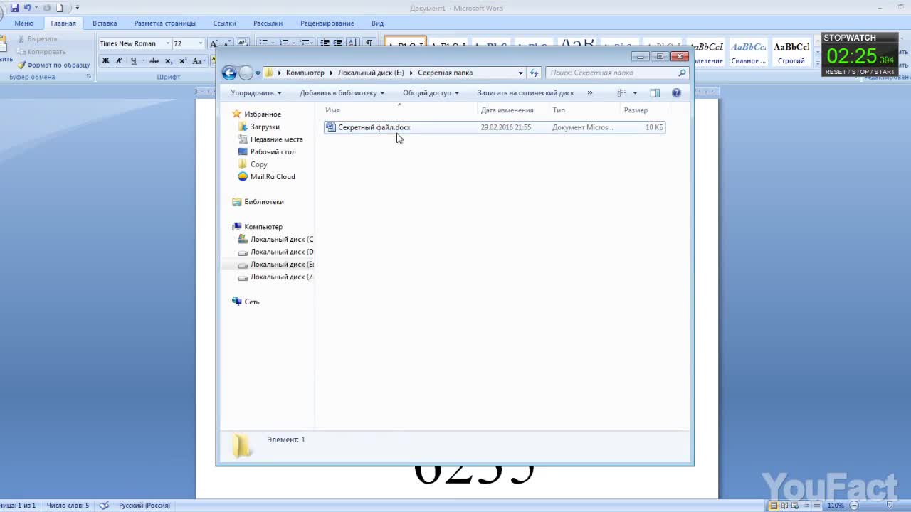Open Explorer's recent locations dropdown arrow

(x=258, y=73)
